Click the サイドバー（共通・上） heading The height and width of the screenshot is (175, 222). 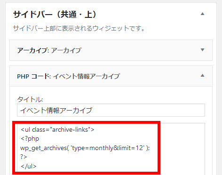coord(55,15)
